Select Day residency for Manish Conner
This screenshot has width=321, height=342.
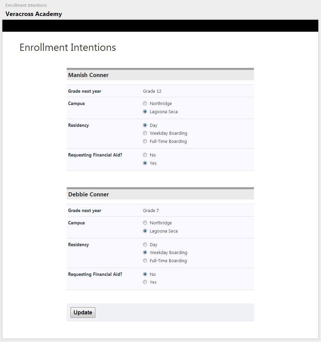pos(145,125)
